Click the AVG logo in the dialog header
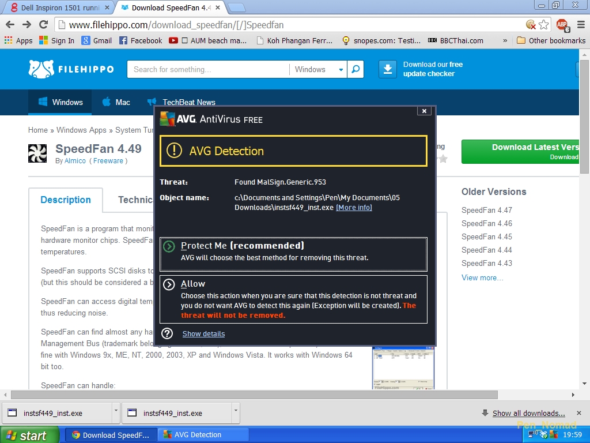The image size is (590, 443). (168, 119)
